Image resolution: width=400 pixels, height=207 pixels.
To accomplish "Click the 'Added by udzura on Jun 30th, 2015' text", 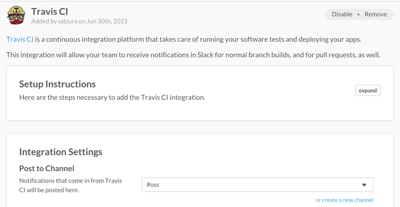I will click(x=79, y=21).
